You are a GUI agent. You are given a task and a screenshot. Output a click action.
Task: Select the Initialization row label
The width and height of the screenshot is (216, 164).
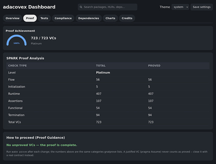(x=17, y=87)
